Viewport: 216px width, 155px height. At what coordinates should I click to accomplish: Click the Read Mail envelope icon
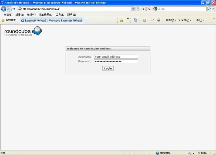pyautogui.click(x=153, y=20)
